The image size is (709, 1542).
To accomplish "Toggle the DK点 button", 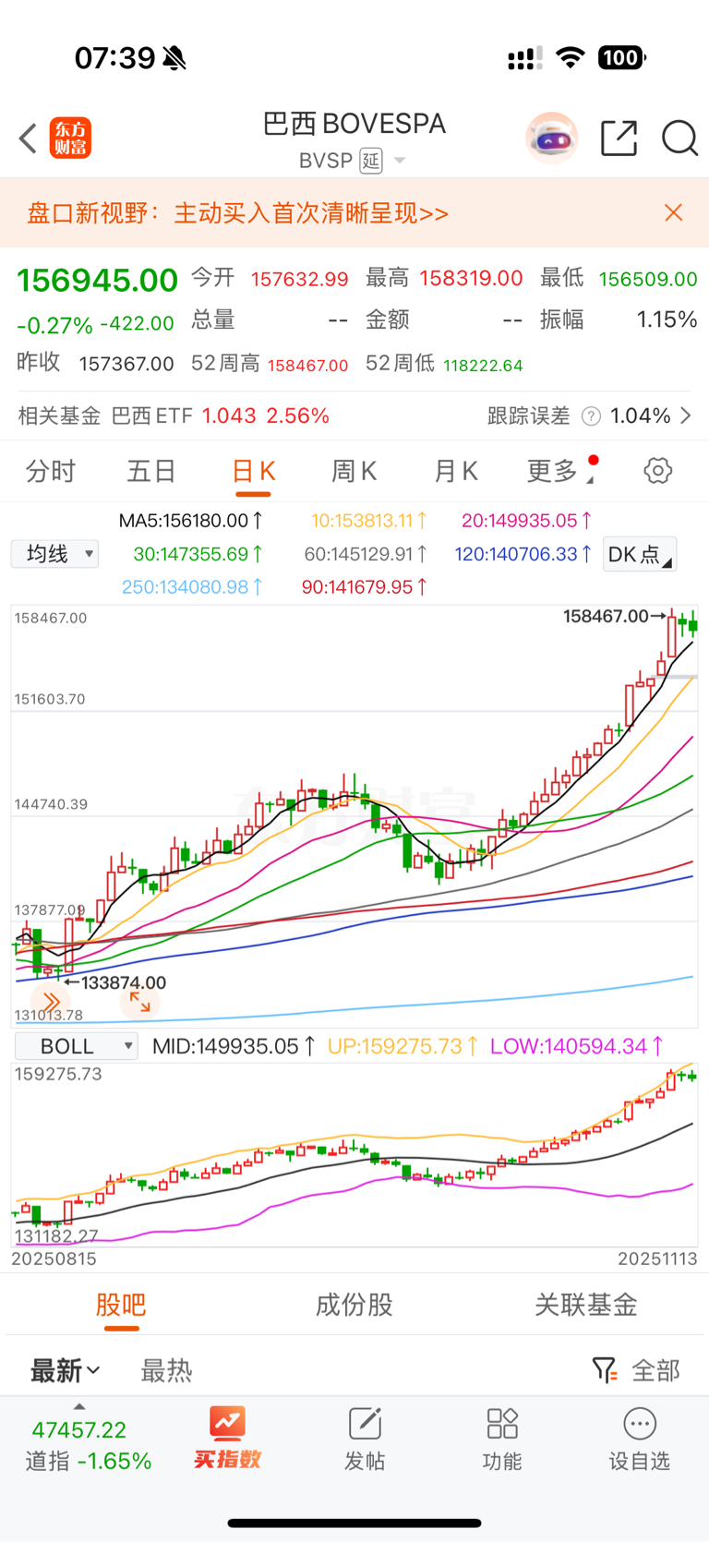I will click(x=640, y=554).
